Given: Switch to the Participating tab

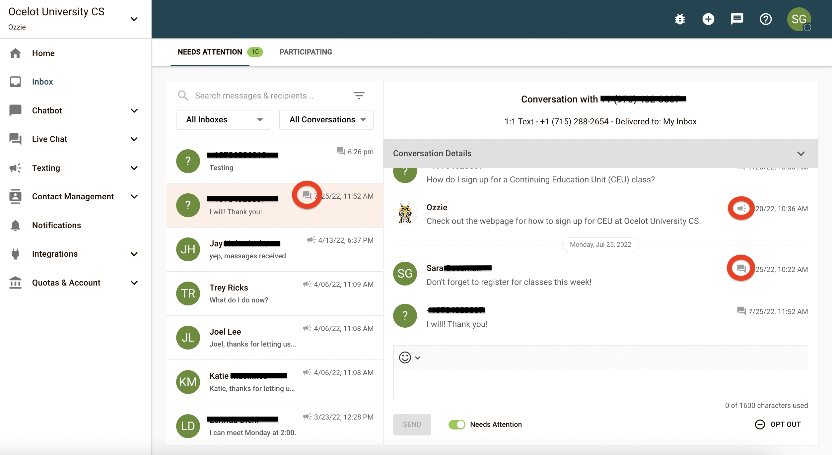Looking at the screenshot, I should (306, 52).
